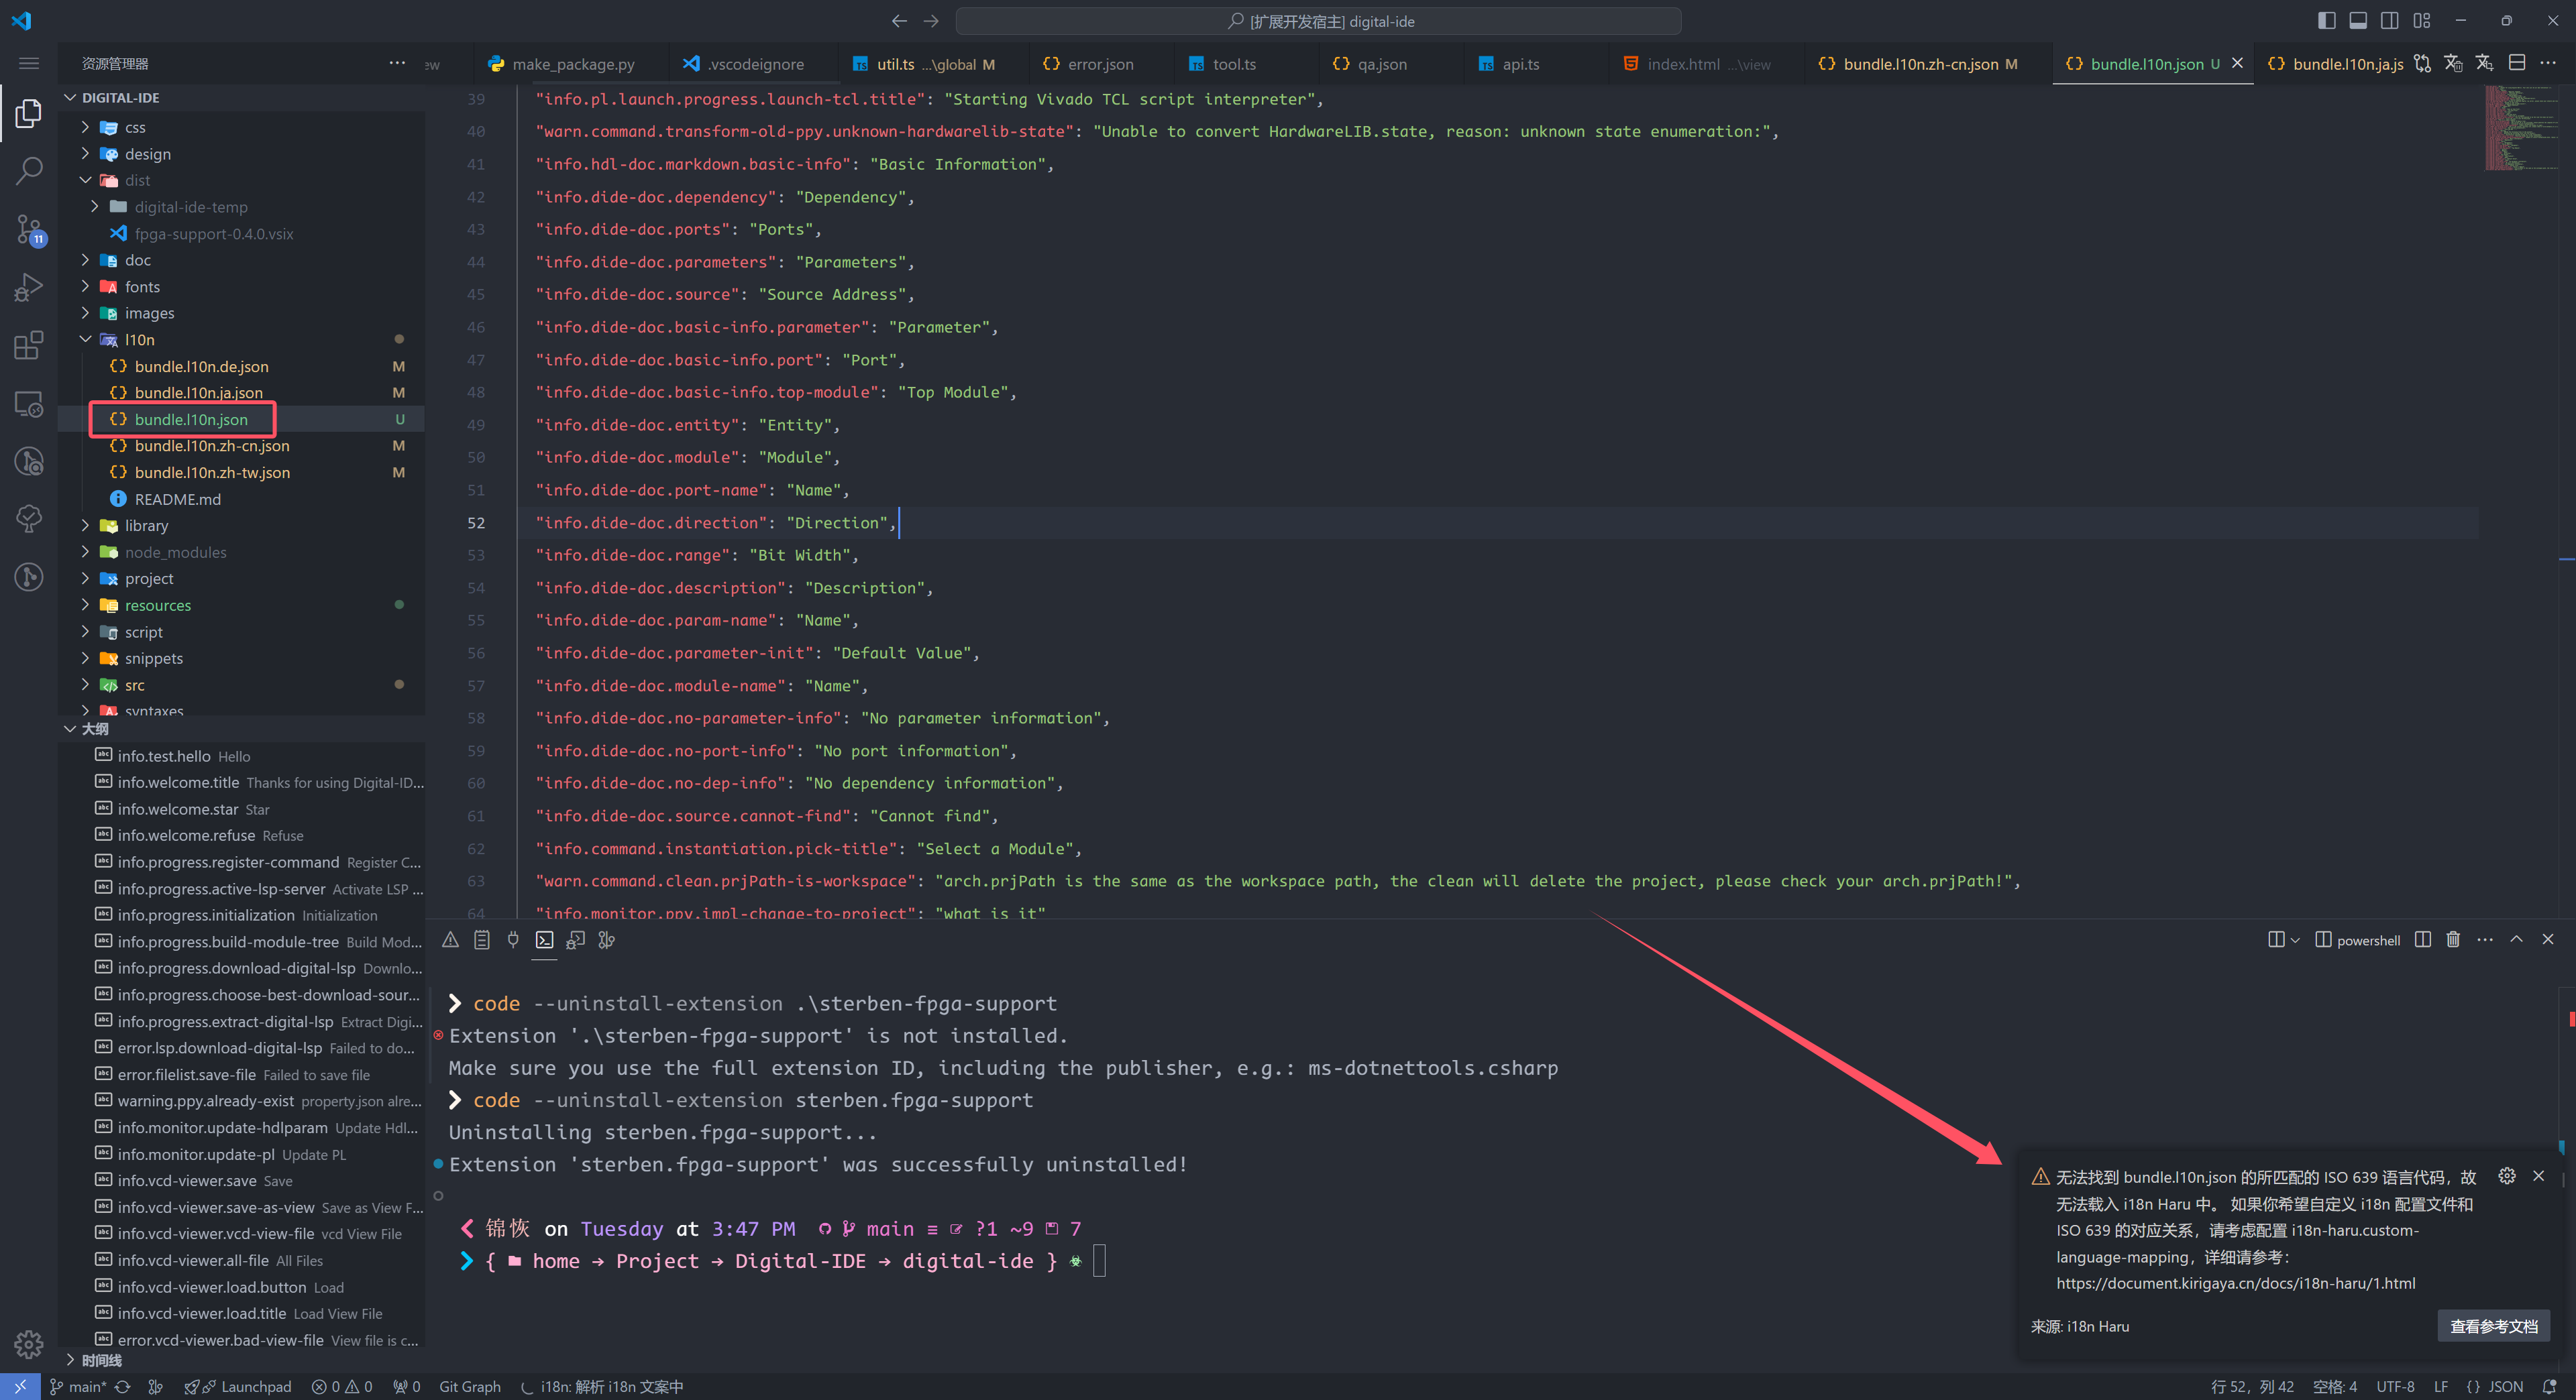Synchronize changes in status bar
The image size is (2576, 1400).
[122, 1386]
